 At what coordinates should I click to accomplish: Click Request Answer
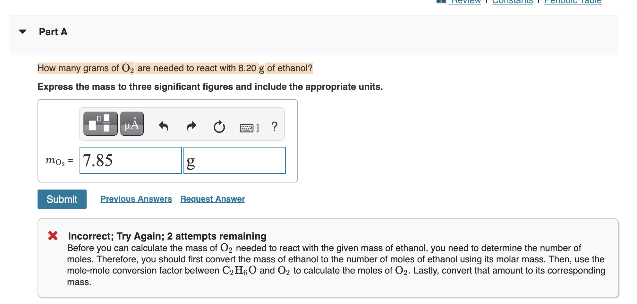coord(212,199)
